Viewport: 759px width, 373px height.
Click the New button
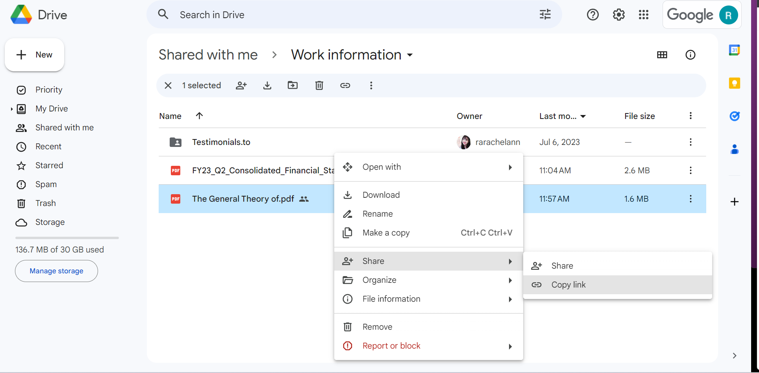(x=35, y=55)
